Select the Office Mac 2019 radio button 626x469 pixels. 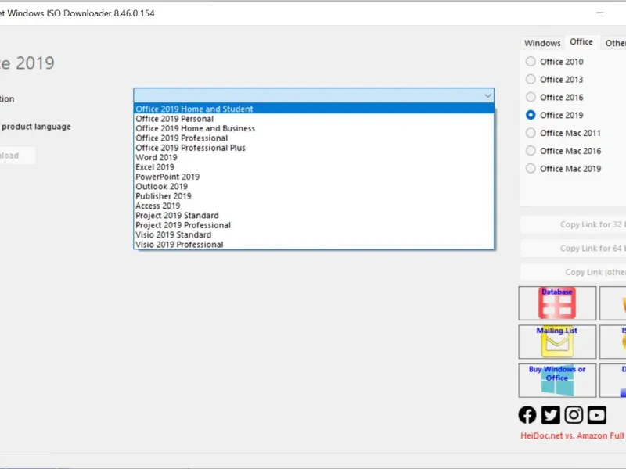(531, 169)
